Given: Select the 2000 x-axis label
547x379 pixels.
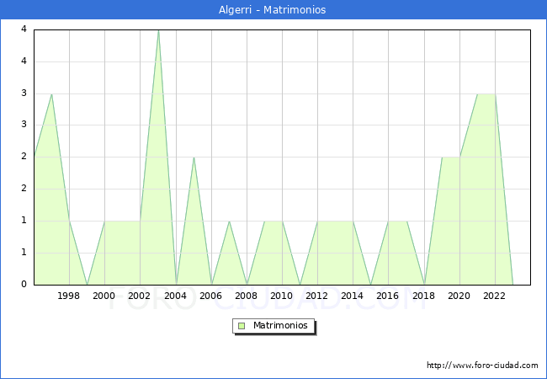Looking at the screenshot, I should click(104, 296).
